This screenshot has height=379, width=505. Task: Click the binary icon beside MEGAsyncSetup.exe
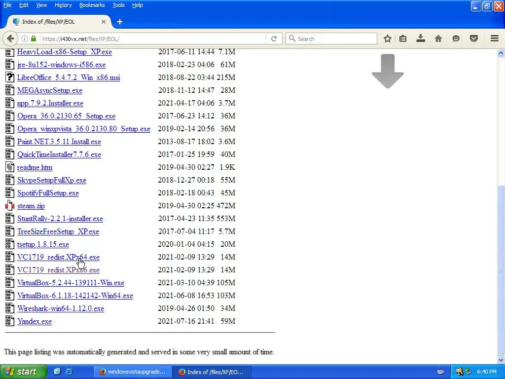[10, 90]
